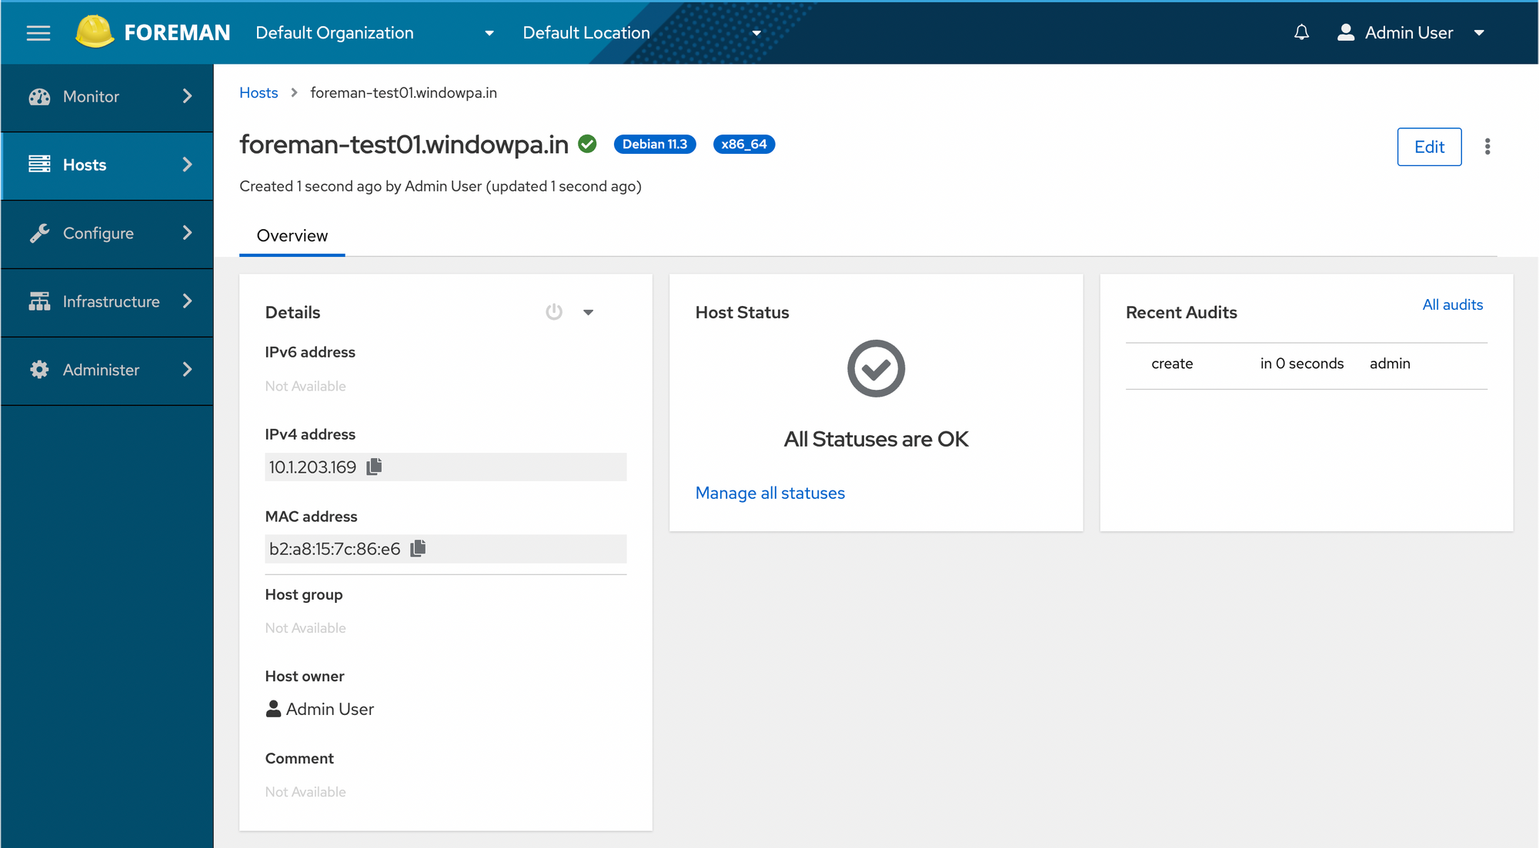The width and height of the screenshot is (1539, 848).
Task: Open the Infrastructure sidebar menu
Action: [x=108, y=301]
